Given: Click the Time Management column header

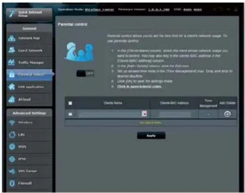Looking at the screenshot, I should tap(208, 103).
